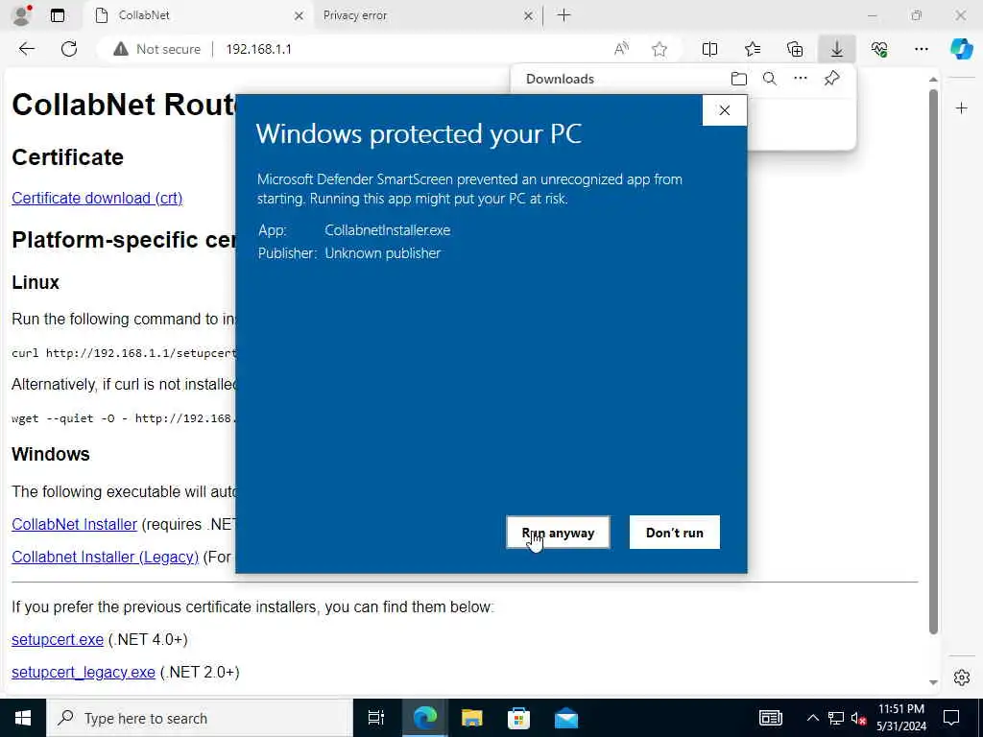Click the browser profile avatar
This screenshot has height=737, width=983.
click(x=22, y=15)
